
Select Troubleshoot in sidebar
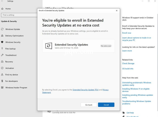click(x=11, y=55)
